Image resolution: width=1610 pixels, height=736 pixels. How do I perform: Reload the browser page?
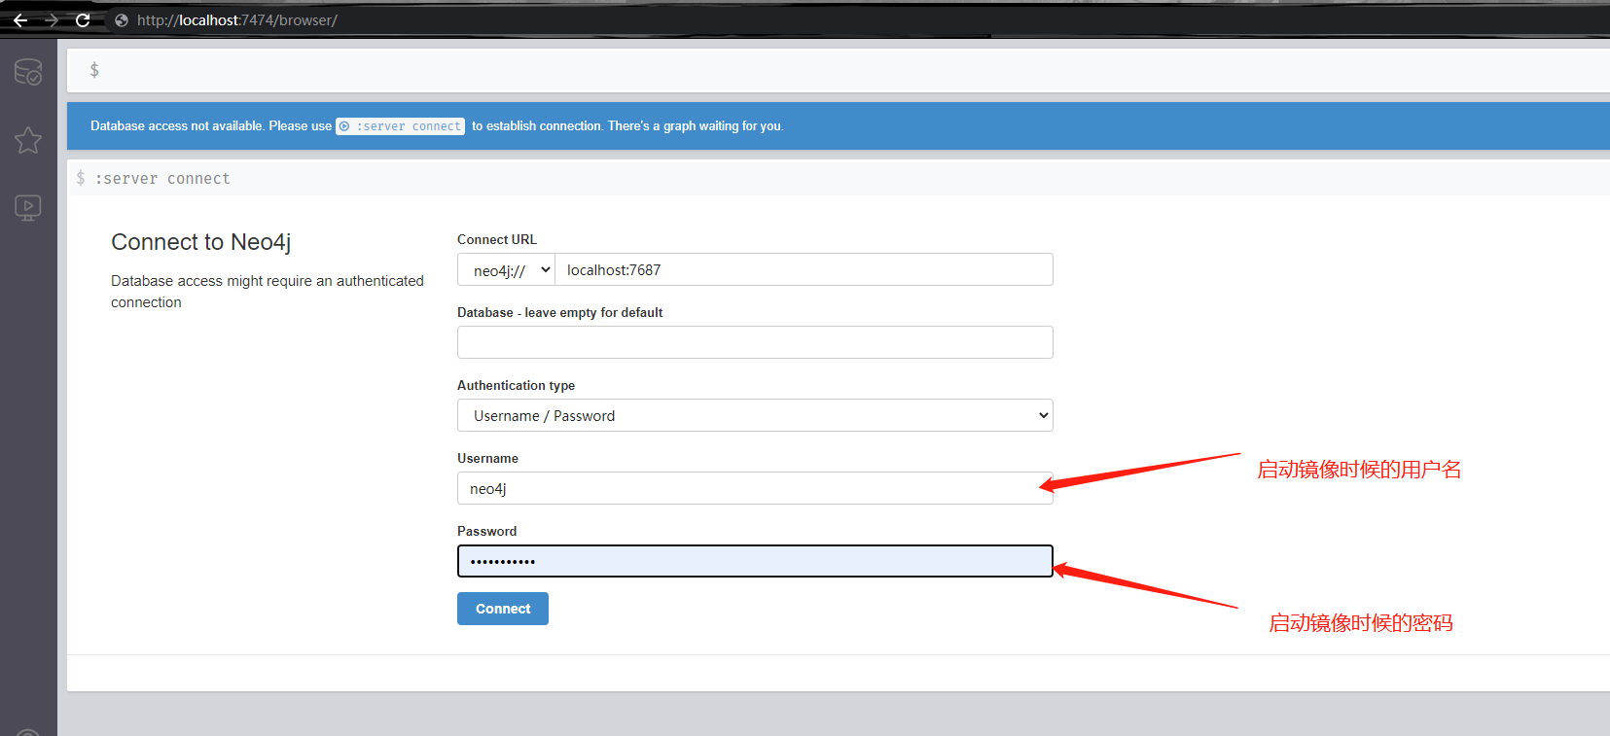[83, 19]
